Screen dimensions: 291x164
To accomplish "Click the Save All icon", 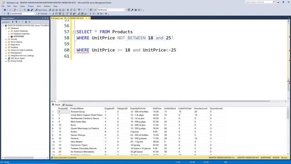I will [x=32, y=10].
